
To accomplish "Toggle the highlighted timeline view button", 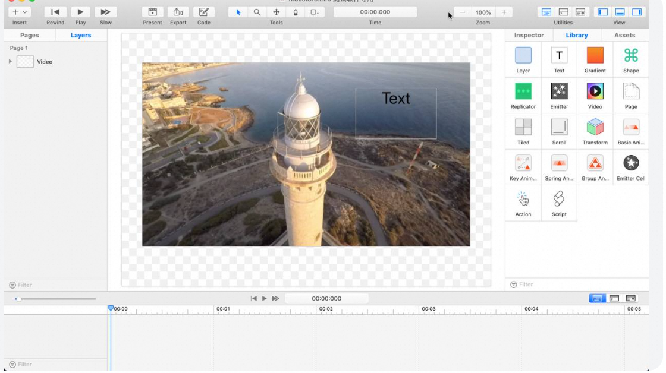I will [x=597, y=299].
